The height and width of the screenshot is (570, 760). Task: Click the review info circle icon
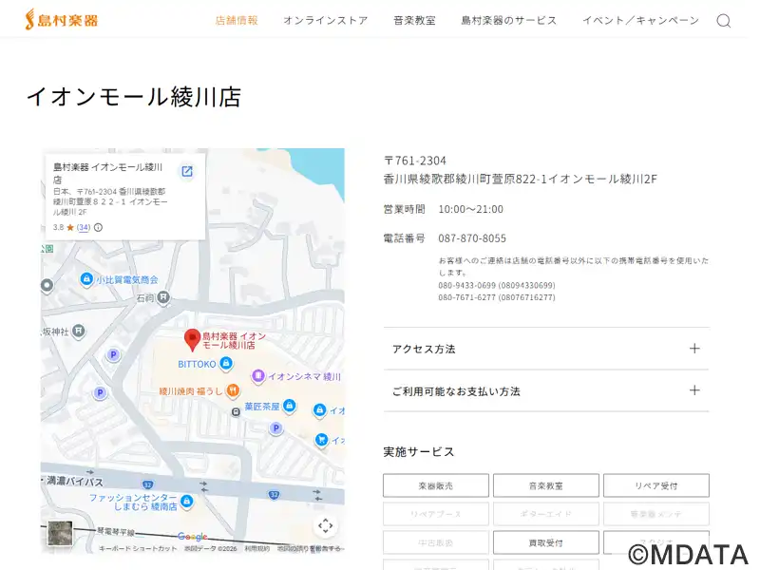pos(98,228)
